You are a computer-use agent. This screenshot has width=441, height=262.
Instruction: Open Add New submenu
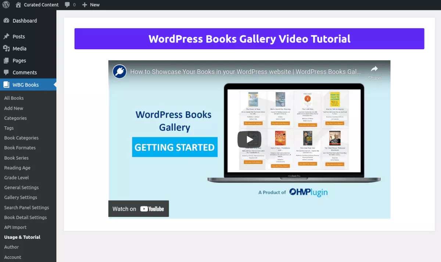click(x=14, y=108)
